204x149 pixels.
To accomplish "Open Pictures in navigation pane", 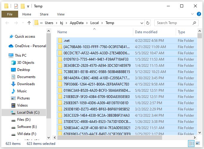I will coord(20,98).
